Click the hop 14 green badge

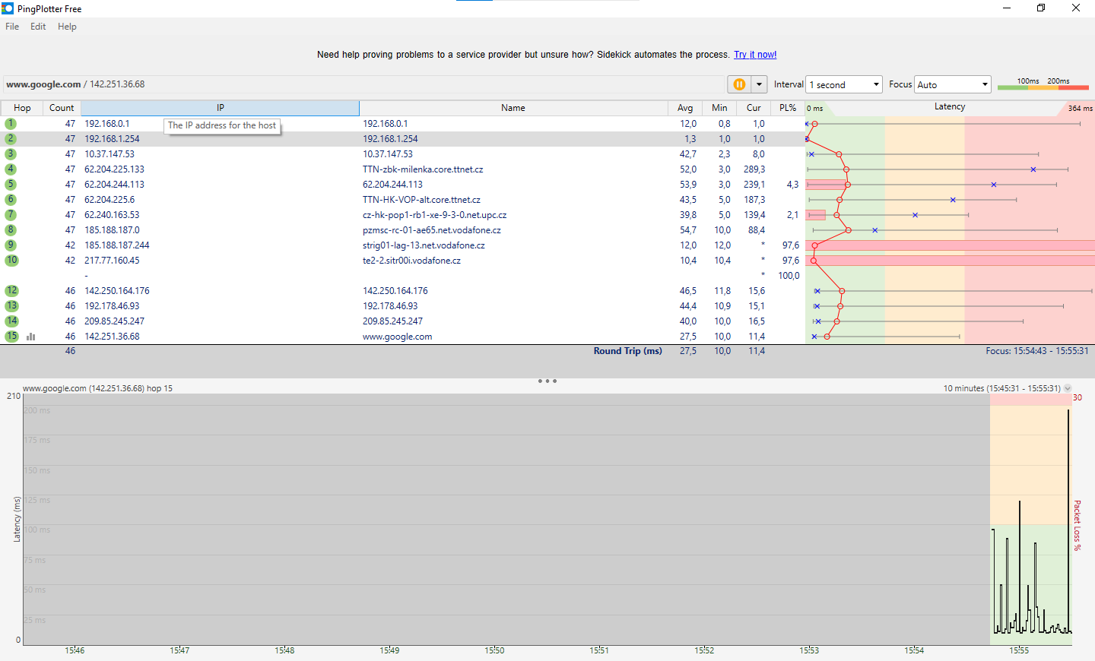tap(11, 321)
